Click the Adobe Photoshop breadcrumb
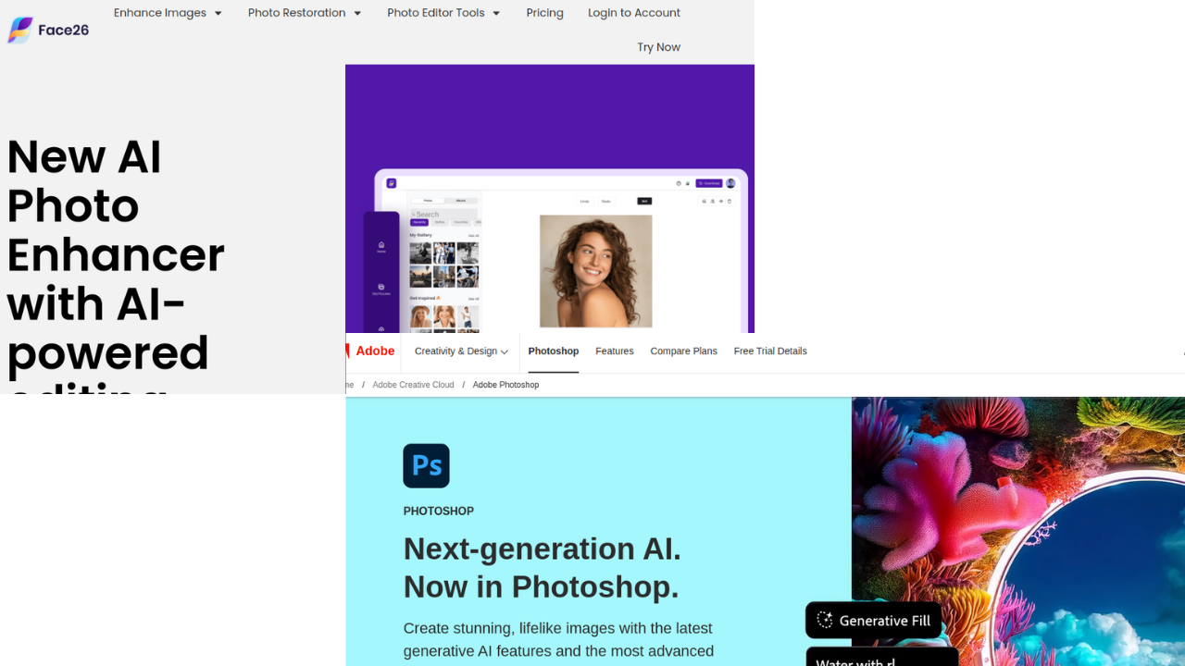Image resolution: width=1185 pixels, height=666 pixels. point(505,385)
